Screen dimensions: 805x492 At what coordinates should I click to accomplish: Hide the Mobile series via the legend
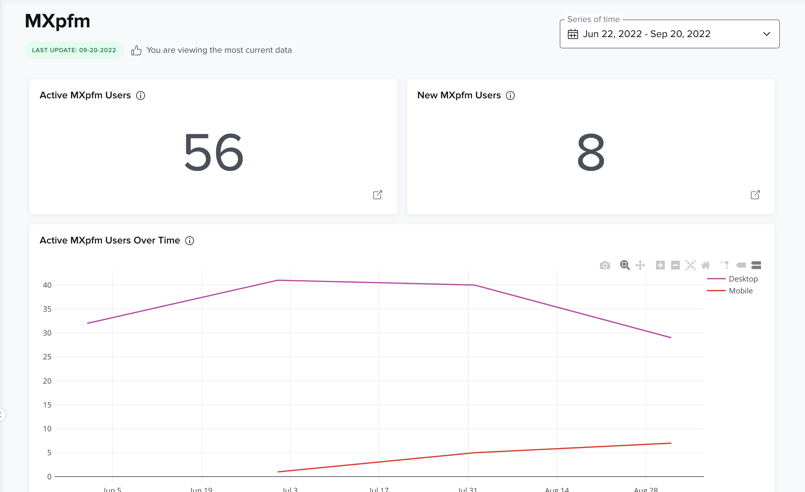(741, 291)
